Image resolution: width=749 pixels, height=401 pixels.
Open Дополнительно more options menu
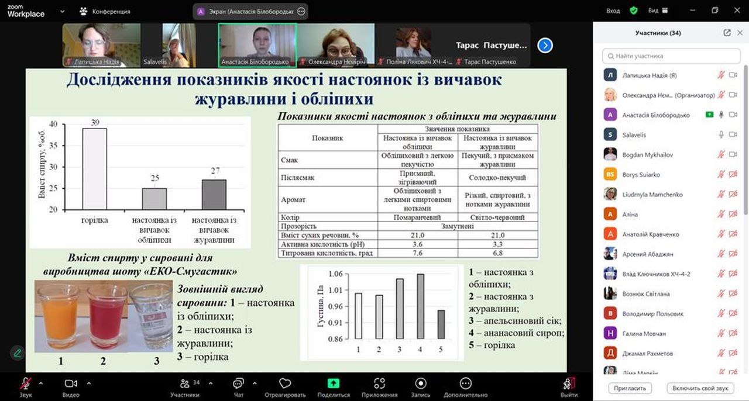(466, 387)
